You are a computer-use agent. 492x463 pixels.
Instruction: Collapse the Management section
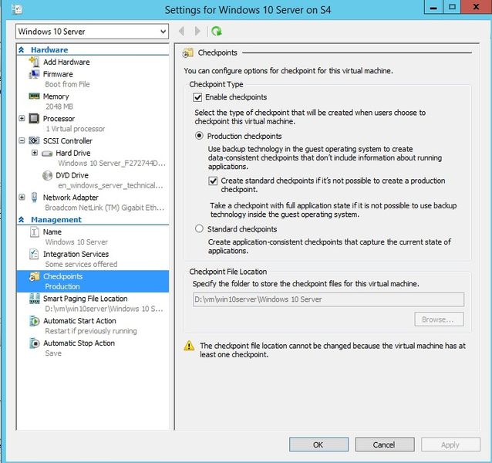[22, 219]
